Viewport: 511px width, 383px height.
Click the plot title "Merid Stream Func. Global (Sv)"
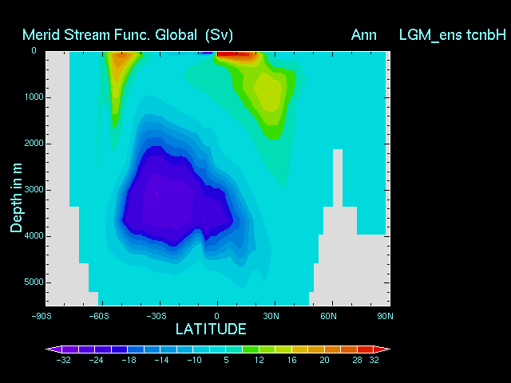128,35
